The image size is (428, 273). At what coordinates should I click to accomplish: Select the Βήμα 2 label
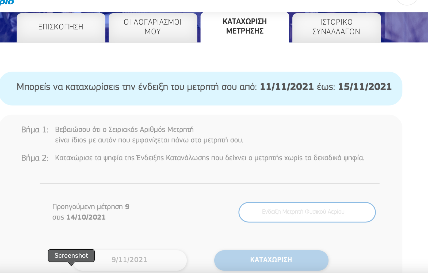click(x=35, y=158)
